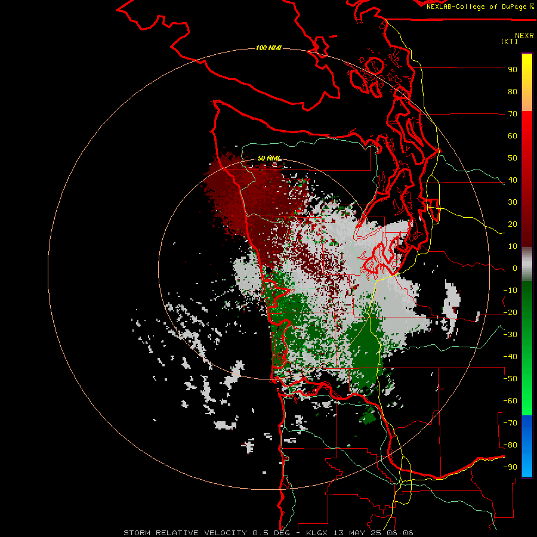Pick the gray zero-velocity color bar segment

(527, 264)
